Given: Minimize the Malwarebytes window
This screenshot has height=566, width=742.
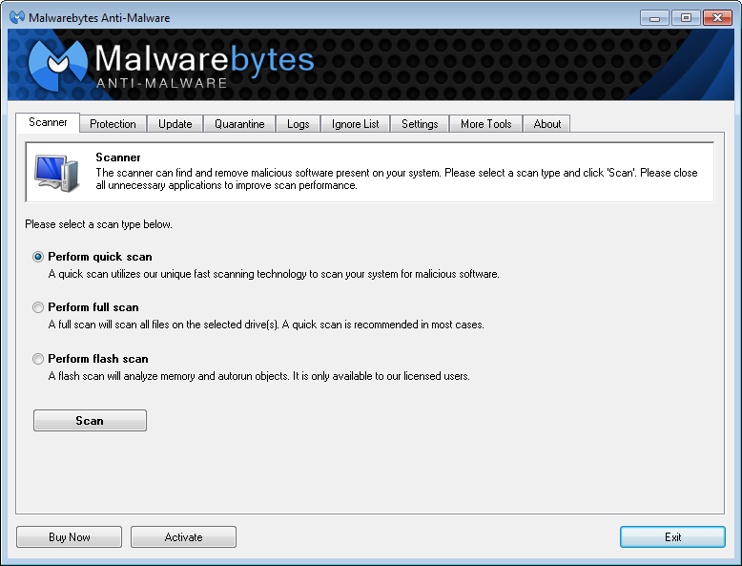Looking at the screenshot, I should coord(653,17).
